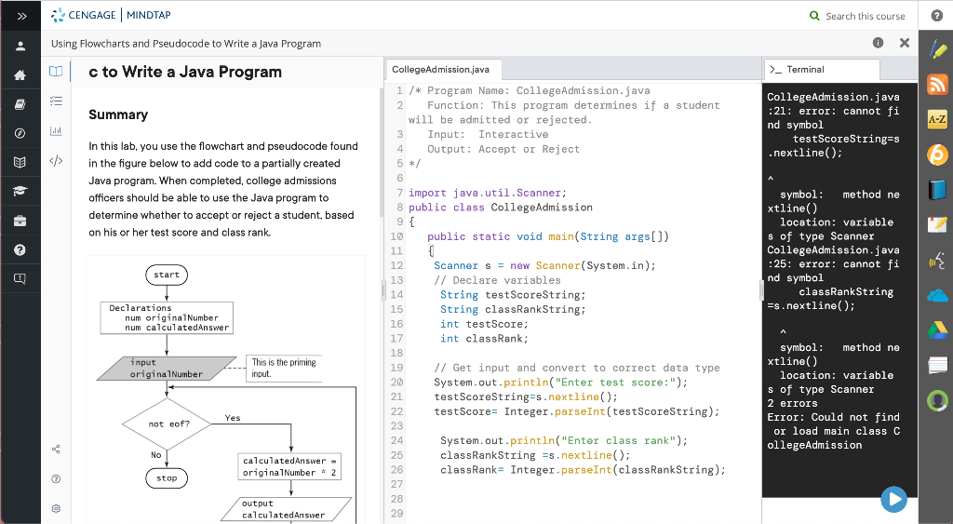
Task: Click the 'not eof?' decision diamond
Action: click(x=167, y=423)
